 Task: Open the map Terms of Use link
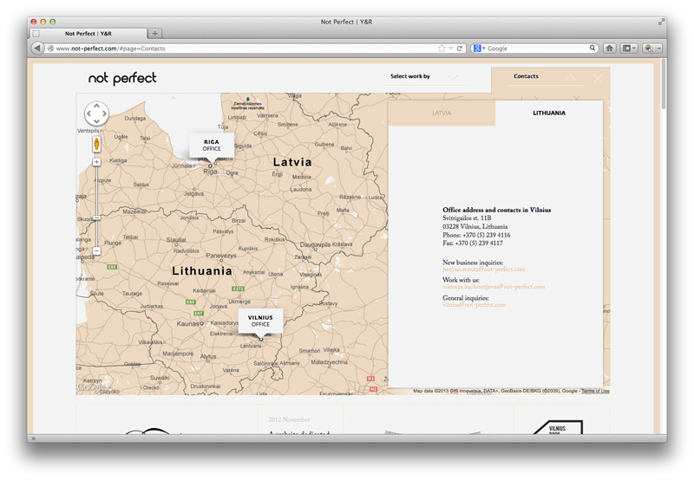[595, 391]
